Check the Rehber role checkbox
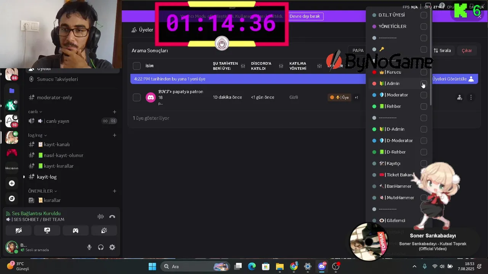Screen dimensions: 488x274 (x=424, y=106)
